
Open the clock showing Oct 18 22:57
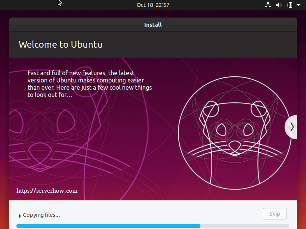coord(153,5)
